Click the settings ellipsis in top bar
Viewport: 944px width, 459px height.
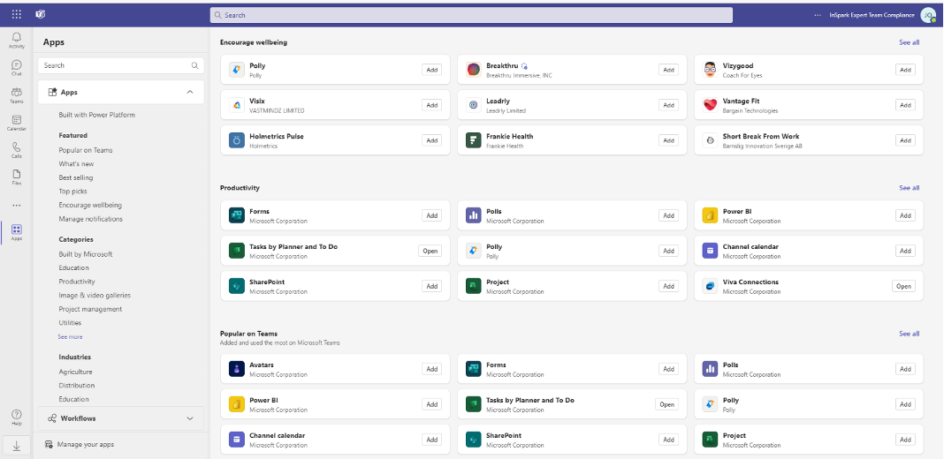[x=817, y=15]
